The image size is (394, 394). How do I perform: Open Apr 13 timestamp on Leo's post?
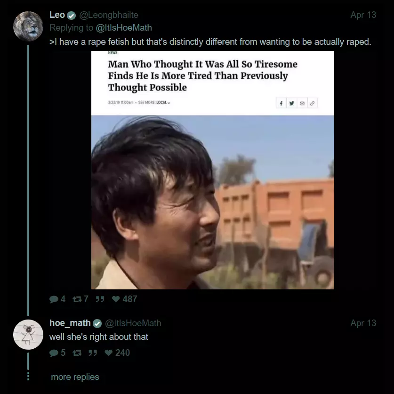coord(363,15)
